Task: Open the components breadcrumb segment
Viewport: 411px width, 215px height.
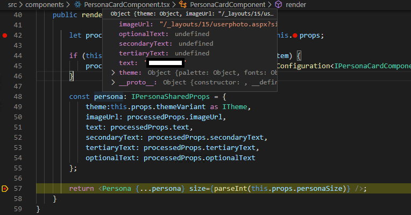Action: click(x=44, y=4)
